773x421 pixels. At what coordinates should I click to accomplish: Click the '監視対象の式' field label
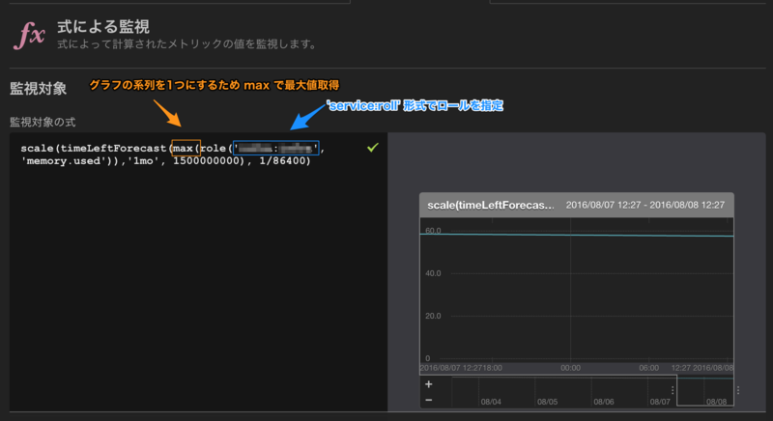pos(43,122)
